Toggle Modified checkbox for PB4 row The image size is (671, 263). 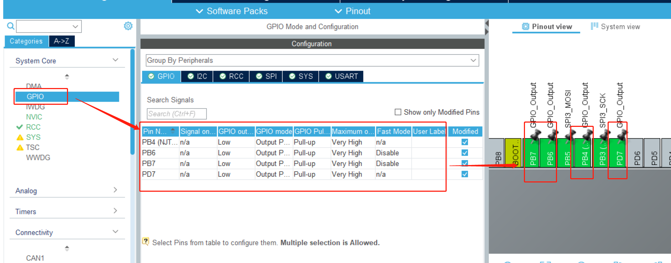tap(464, 142)
